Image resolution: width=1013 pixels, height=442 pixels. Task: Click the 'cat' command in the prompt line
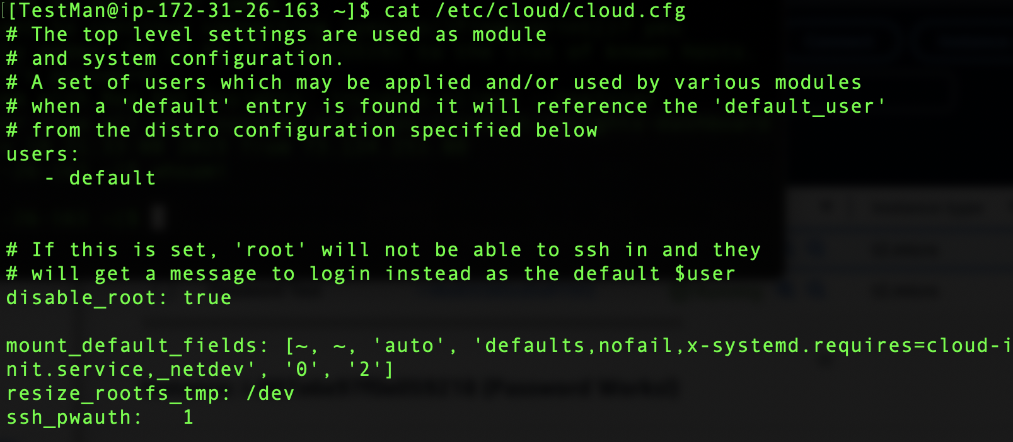tap(402, 11)
